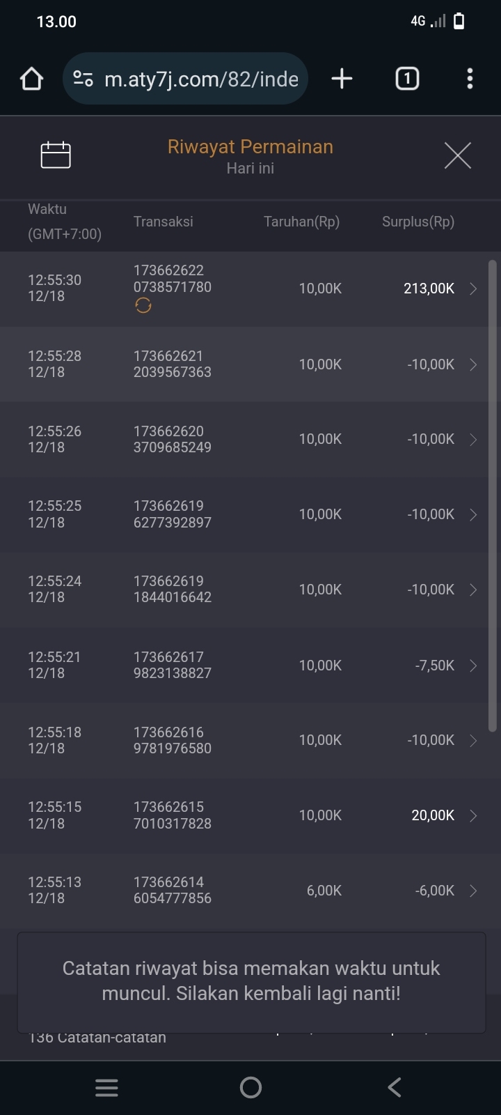This screenshot has height=1115, width=501.
Task: Open the tab switcher showing 1 tab
Action: [407, 79]
